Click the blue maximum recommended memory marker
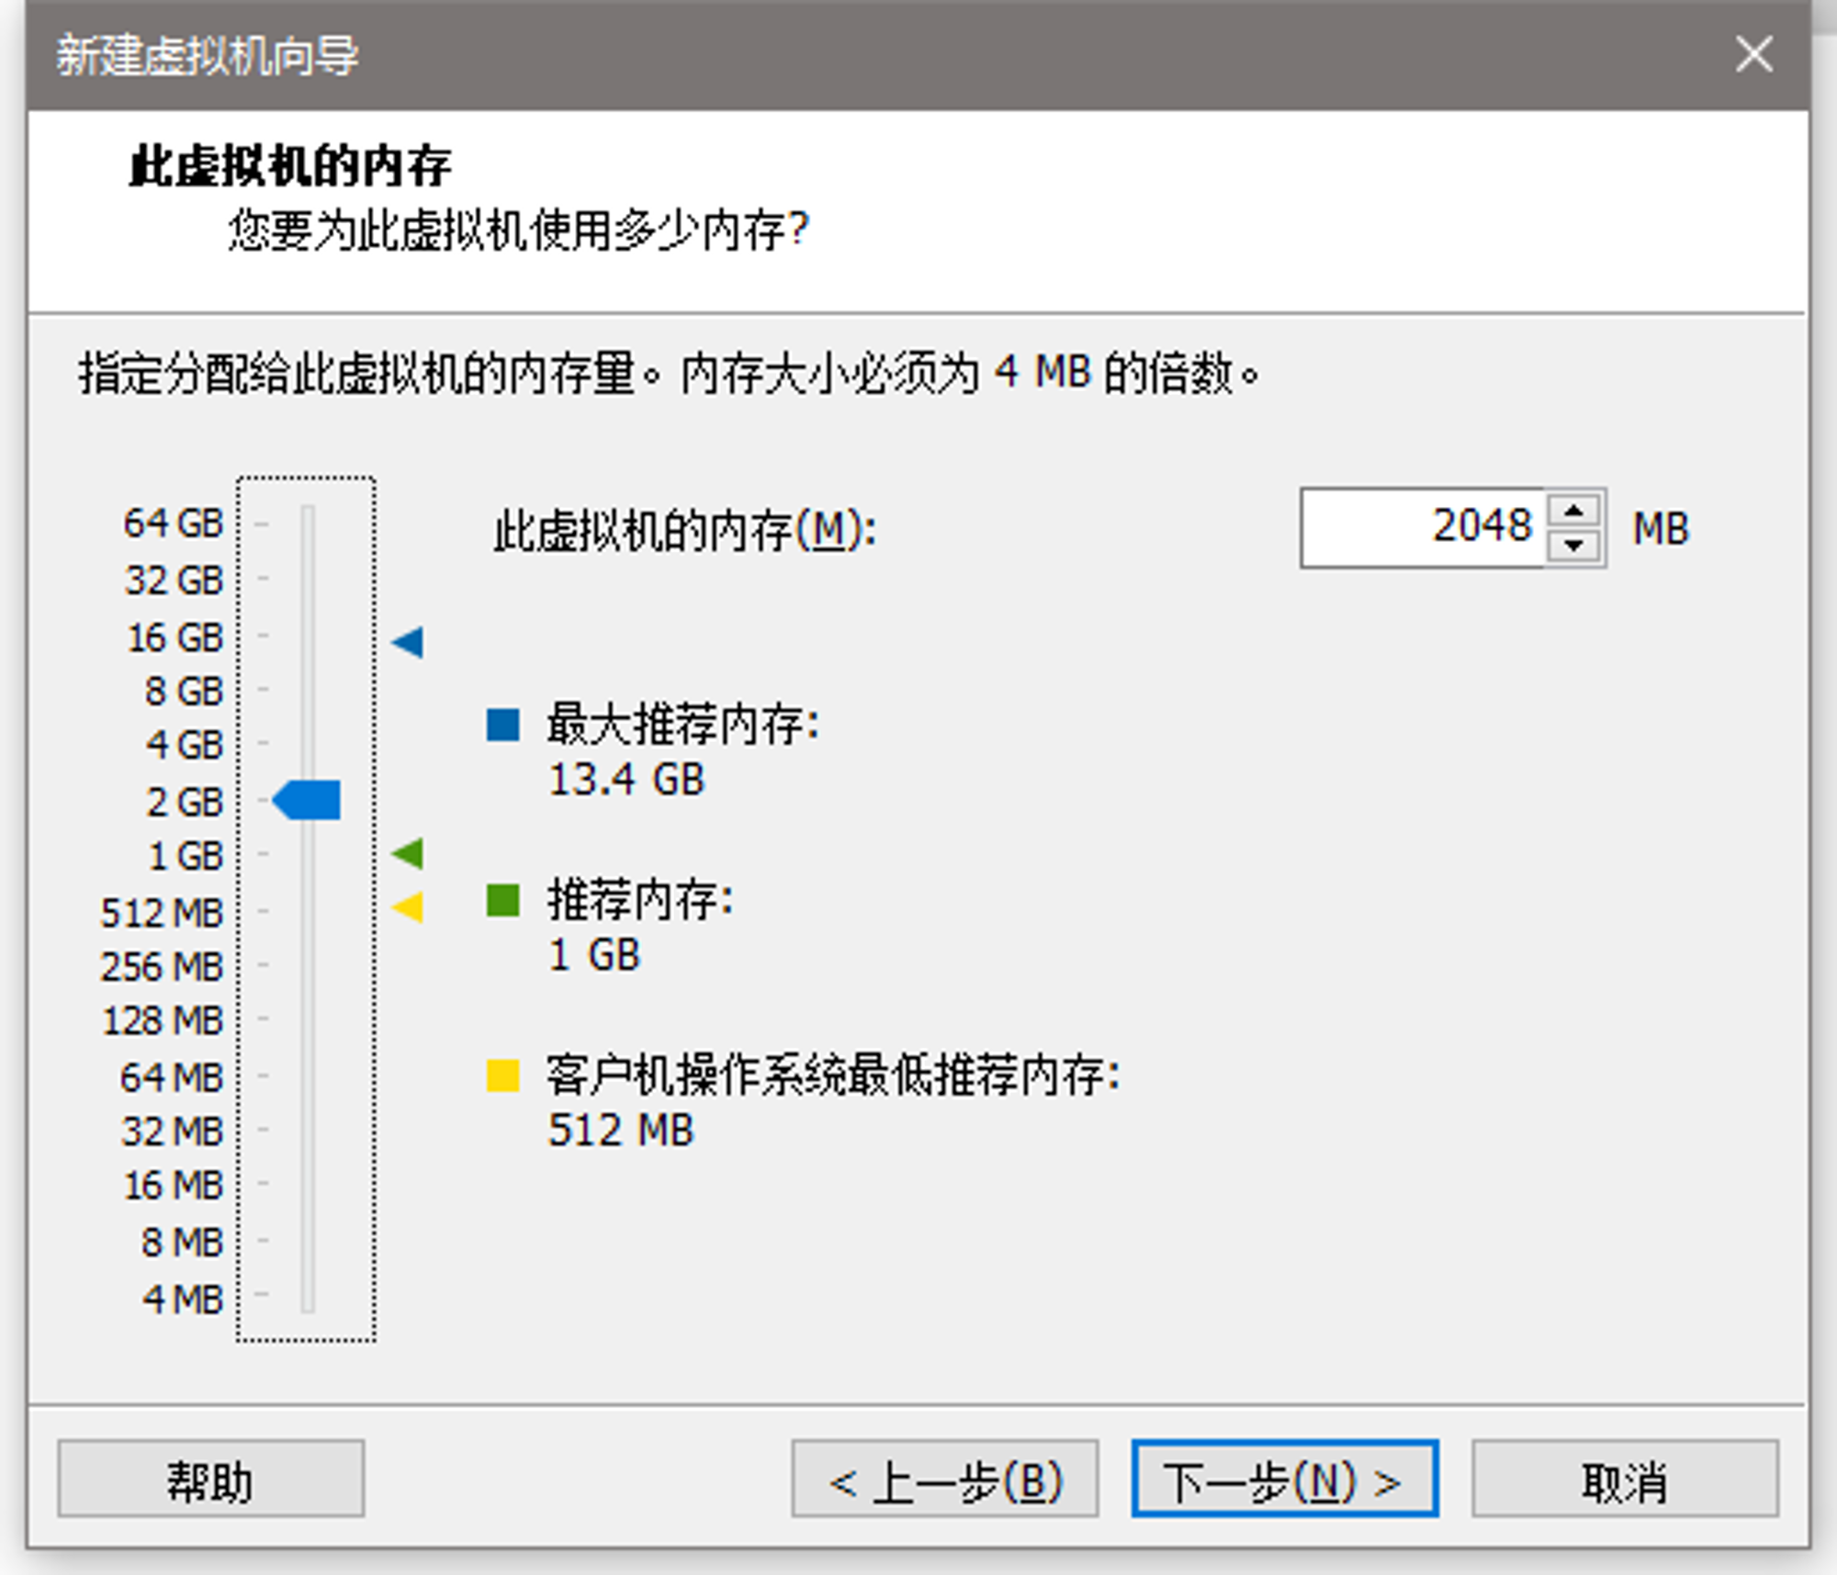Screen dimensions: 1837x1575 [x=407, y=642]
